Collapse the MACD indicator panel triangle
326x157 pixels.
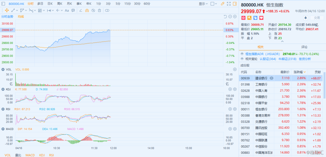coord(3,129)
